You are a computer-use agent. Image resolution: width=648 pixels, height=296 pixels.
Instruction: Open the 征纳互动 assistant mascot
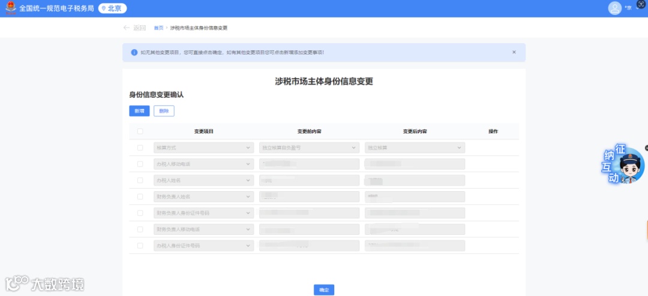coord(624,164)
